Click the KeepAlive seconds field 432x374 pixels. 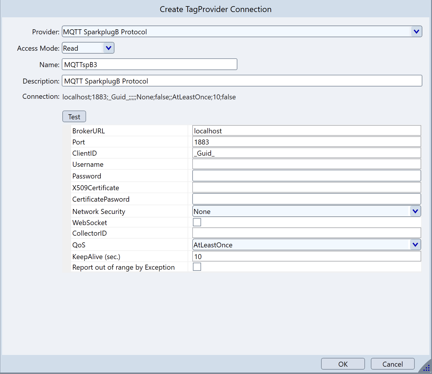coord(306,256)
